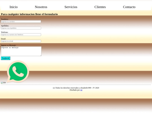The image size is (152, 114).
Task: Click the "Apellidos:" label
Action: click(5, 26)
